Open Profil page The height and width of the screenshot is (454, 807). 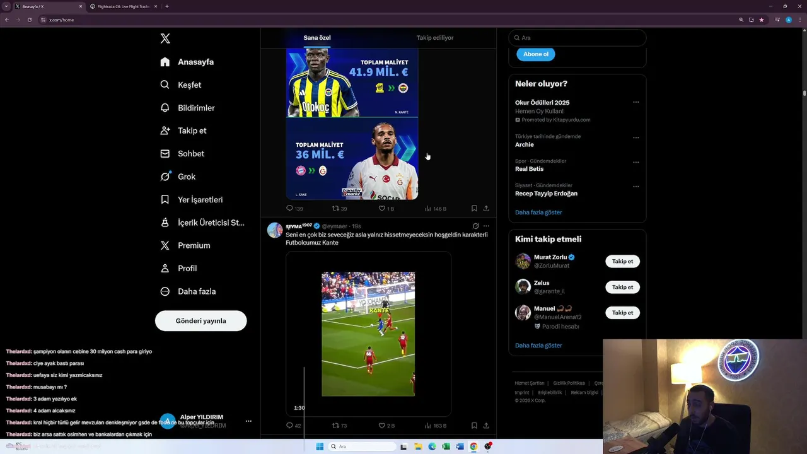click(178, 268)
